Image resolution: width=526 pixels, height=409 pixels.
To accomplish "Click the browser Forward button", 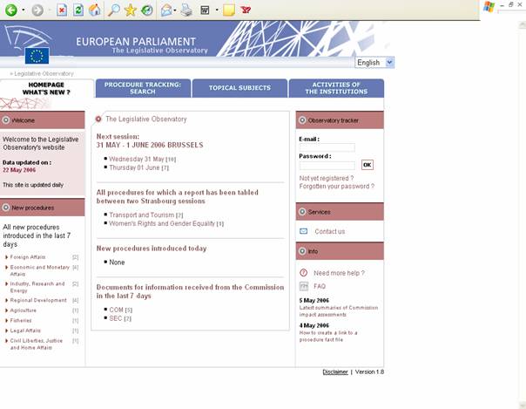I will [37, 10].
